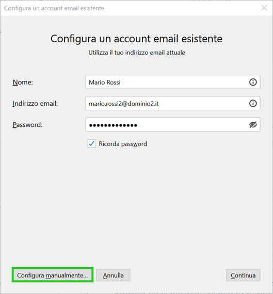
Task: Click the info icon beside the email address
Action: [x=253, y=103]
